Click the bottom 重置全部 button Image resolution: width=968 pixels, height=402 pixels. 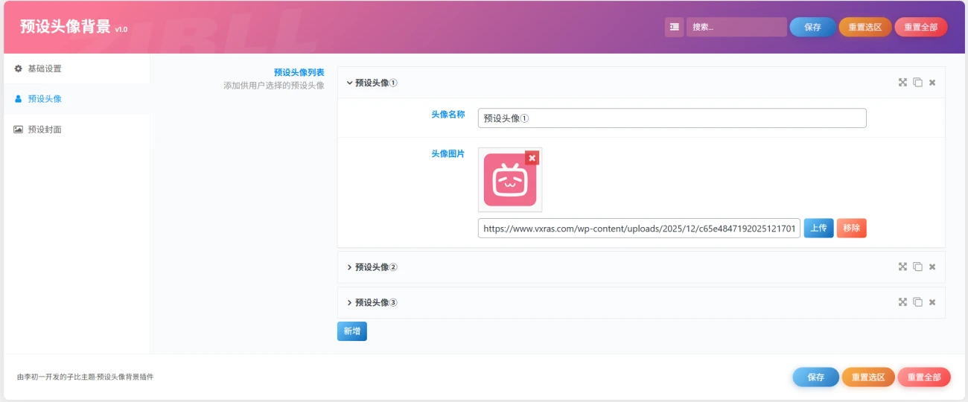point(924,377)
